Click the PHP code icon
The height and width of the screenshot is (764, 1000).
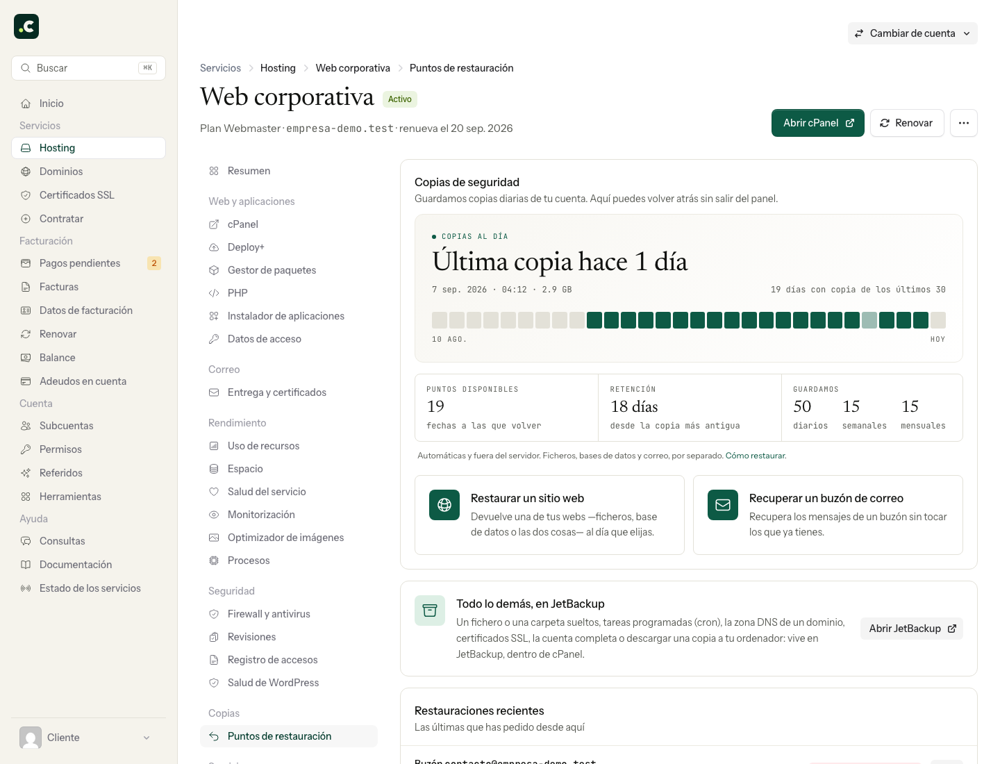tap(214, 293)
